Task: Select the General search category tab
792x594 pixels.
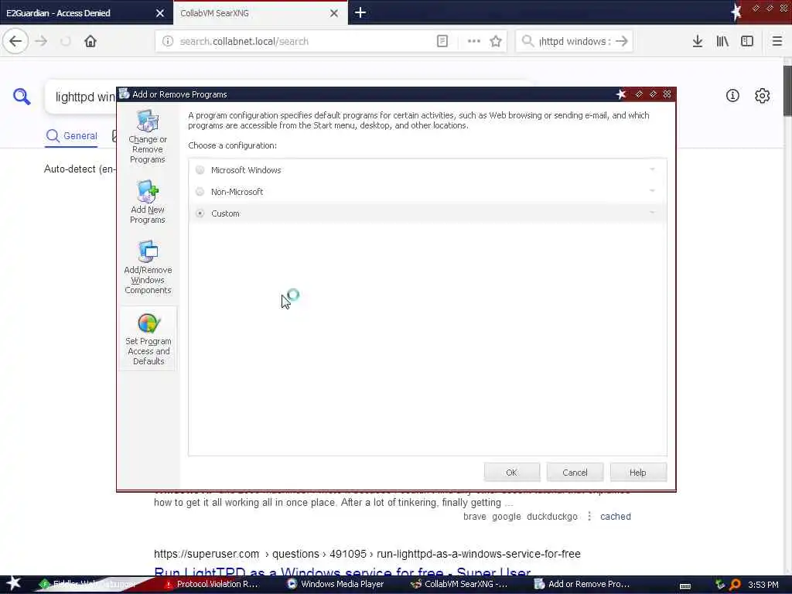Action: 72,136
